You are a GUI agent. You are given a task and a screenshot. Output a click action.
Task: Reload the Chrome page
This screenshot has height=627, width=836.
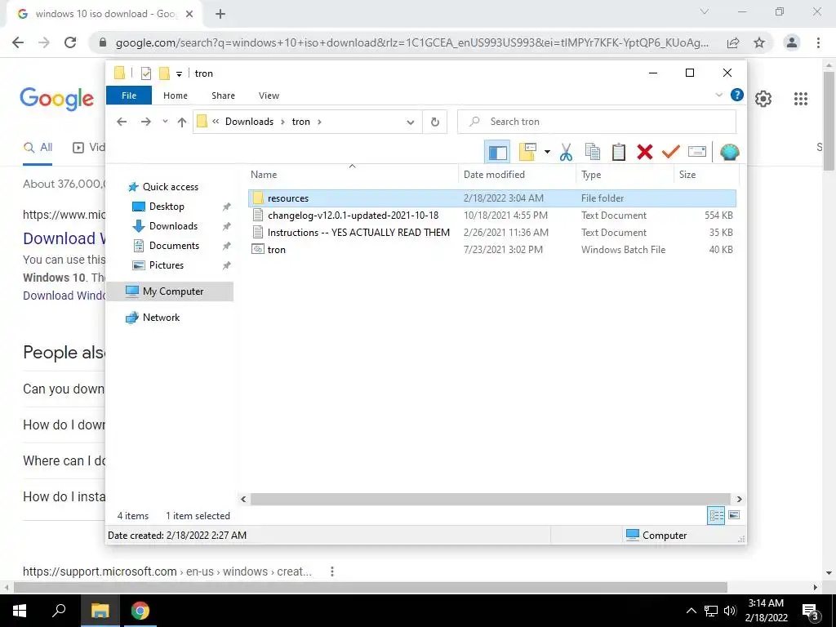[70, 42]
